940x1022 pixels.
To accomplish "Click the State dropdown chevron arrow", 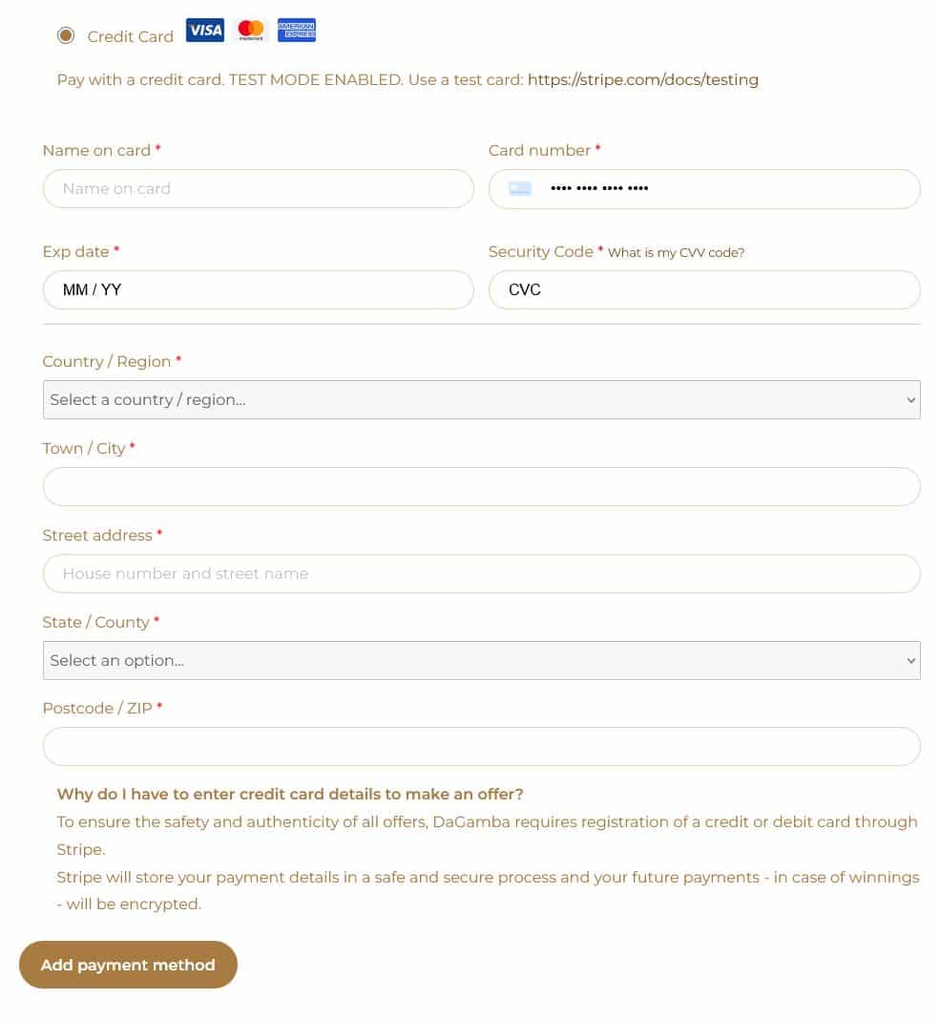I will [x=910, y=661].
